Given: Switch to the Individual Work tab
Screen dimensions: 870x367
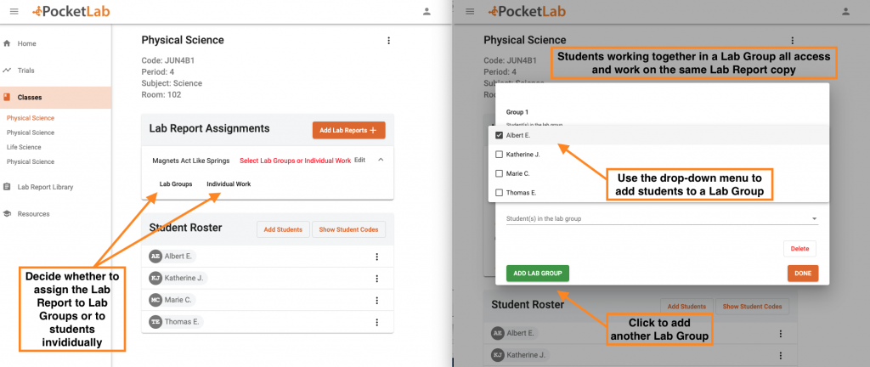Looking at the screenshot, I should click(x=229, y=183).
